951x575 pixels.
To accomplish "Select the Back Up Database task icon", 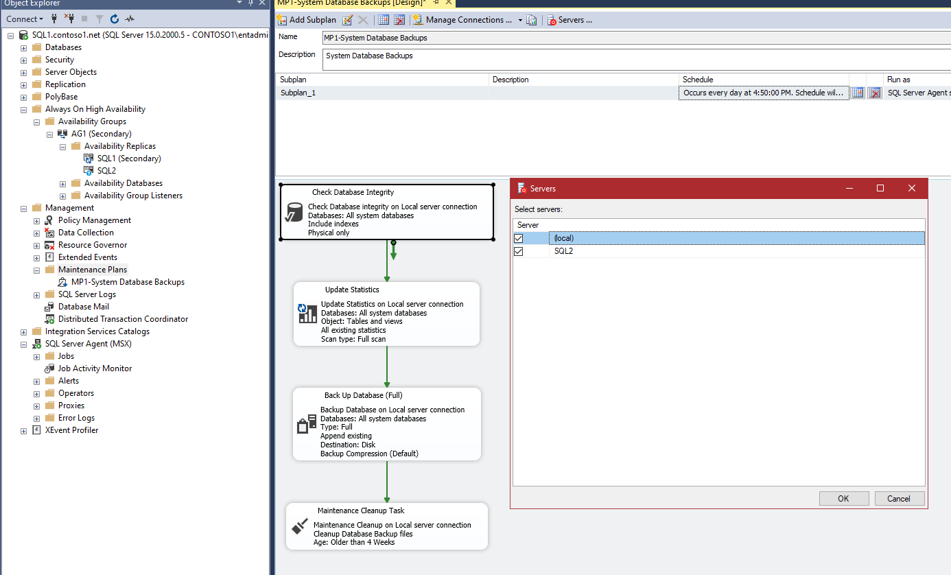I will [x=307, y=424].
